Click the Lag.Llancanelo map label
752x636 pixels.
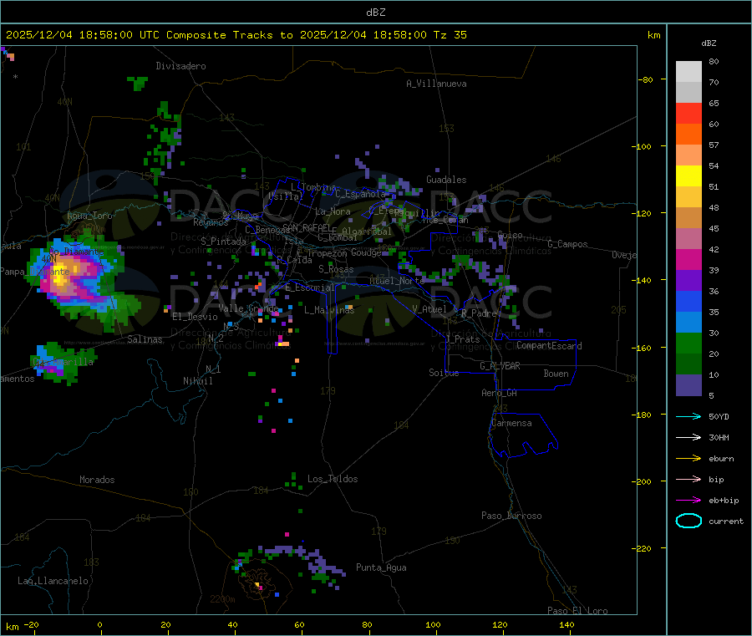(53, 581)
